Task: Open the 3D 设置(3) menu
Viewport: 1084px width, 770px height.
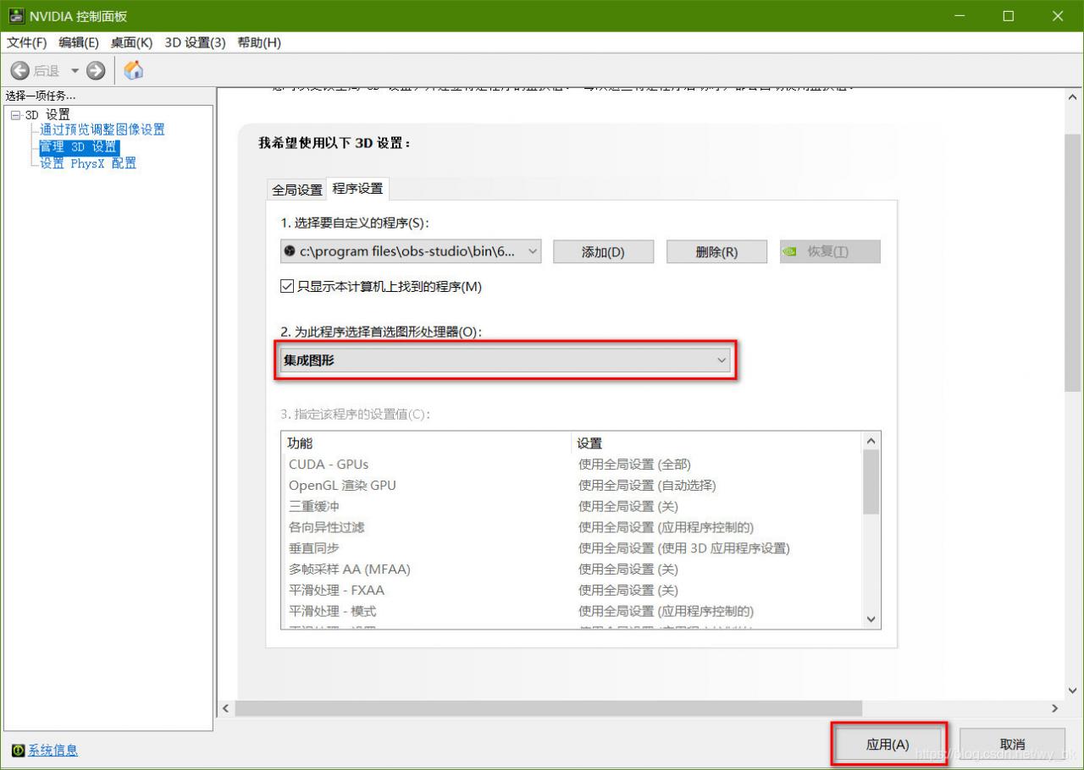Action: 195,42
